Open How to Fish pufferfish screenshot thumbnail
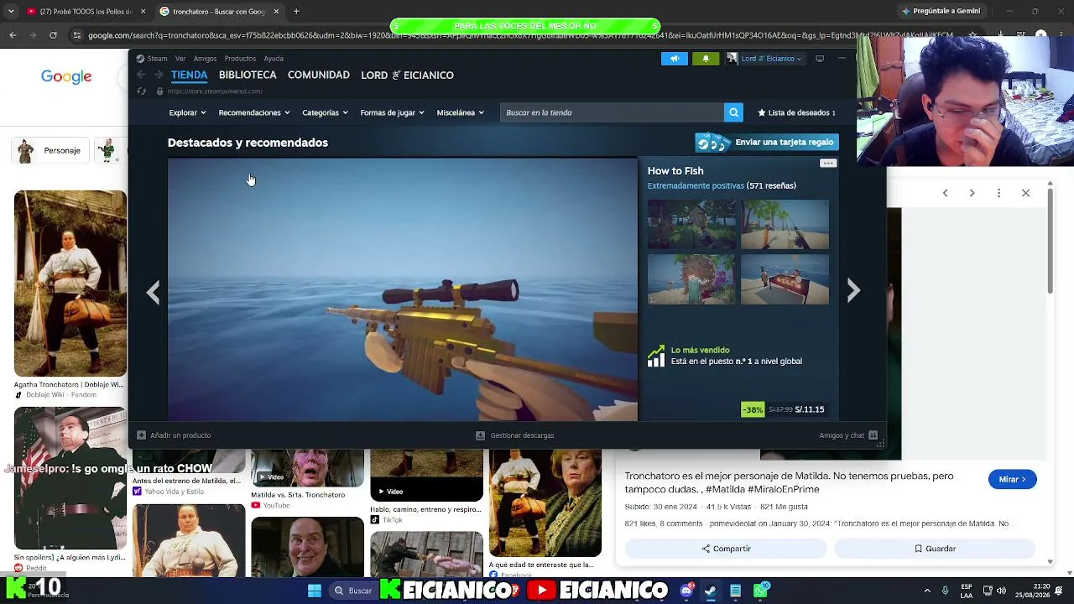1074x604 pixels. point(691,279)
